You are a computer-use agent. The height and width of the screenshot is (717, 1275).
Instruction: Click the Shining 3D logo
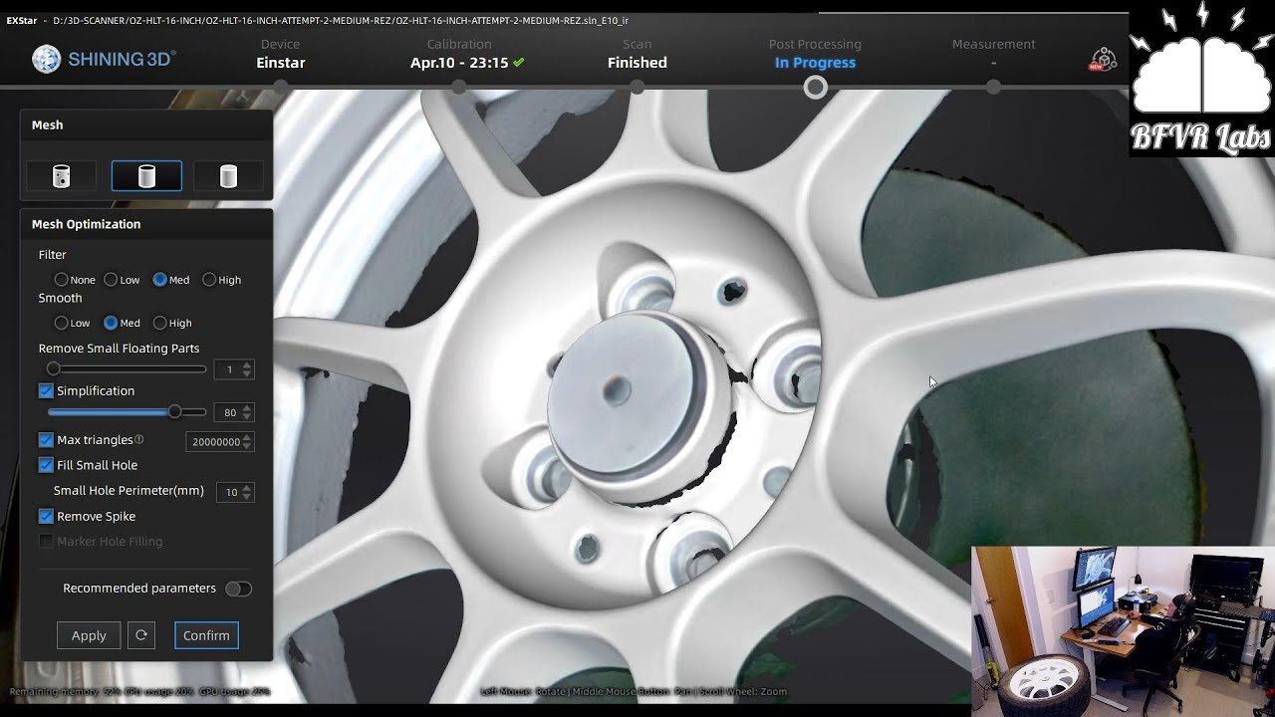pyautogui.click(x=104, y=60)
